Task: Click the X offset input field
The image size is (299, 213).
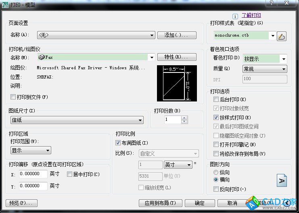Action: 33,174
